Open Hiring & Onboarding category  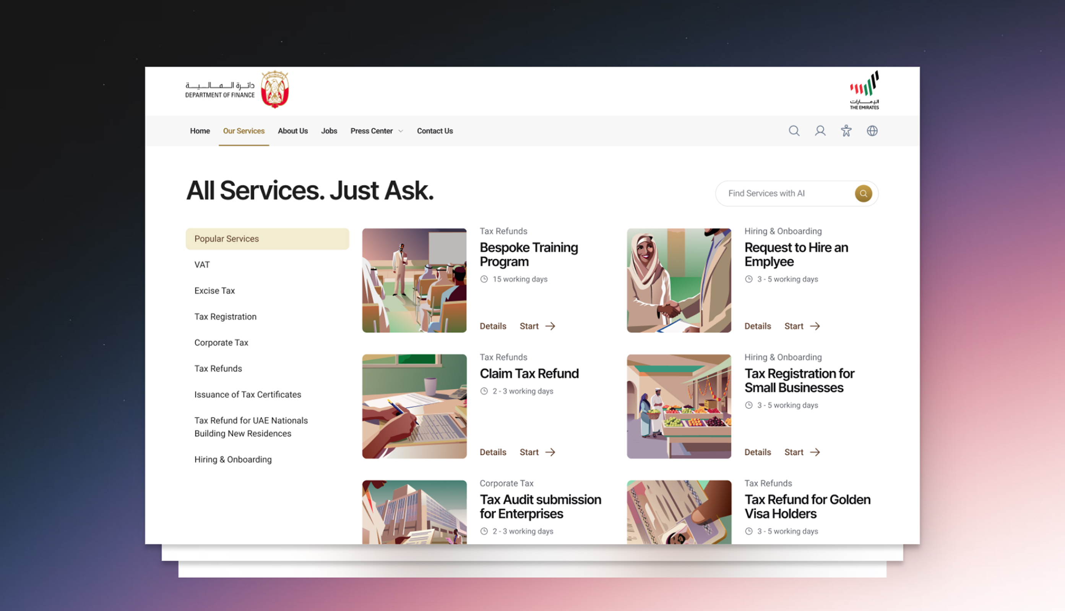point(233,459)
